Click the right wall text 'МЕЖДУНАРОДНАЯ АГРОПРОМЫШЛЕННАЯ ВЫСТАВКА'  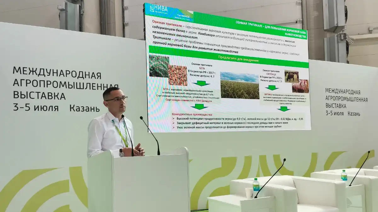coord(347,98)
